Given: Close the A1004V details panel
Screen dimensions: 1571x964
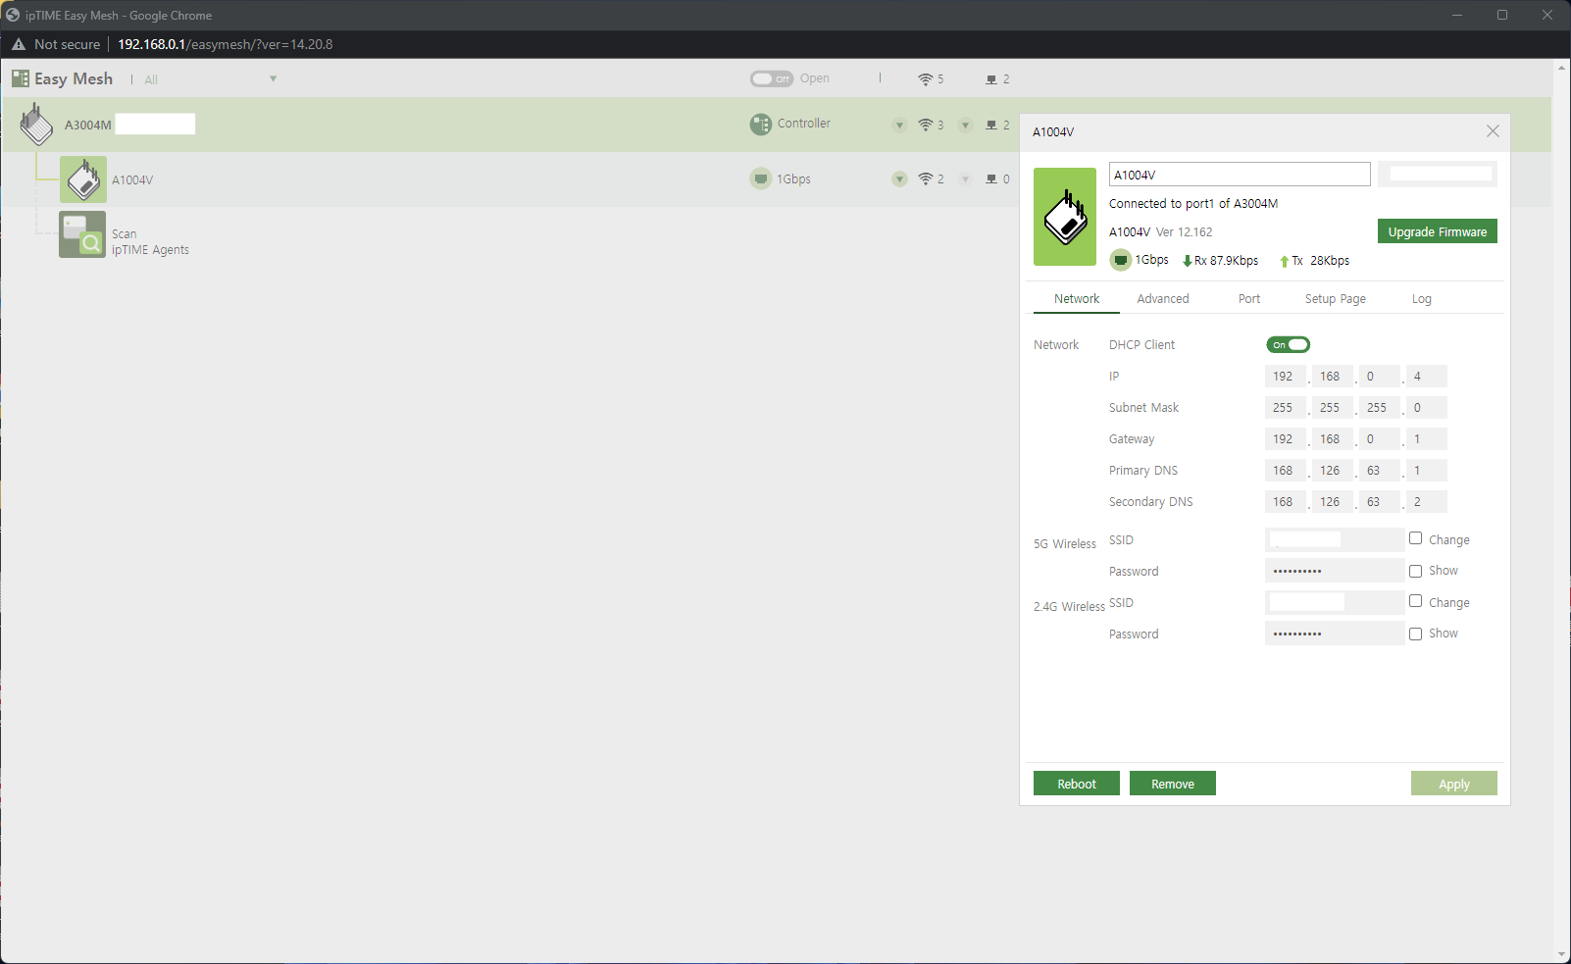Looking at the screenshot, I should tap(1493, 131).
